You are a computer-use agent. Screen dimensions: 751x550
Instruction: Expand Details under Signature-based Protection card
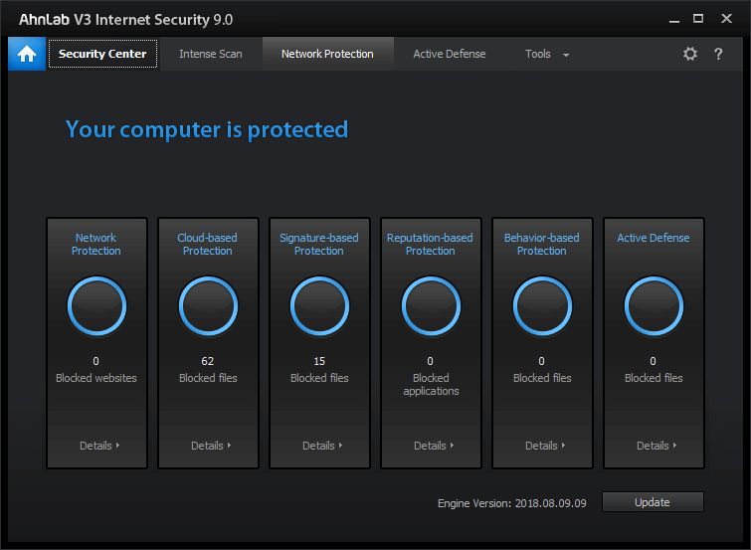pos(322,446)
